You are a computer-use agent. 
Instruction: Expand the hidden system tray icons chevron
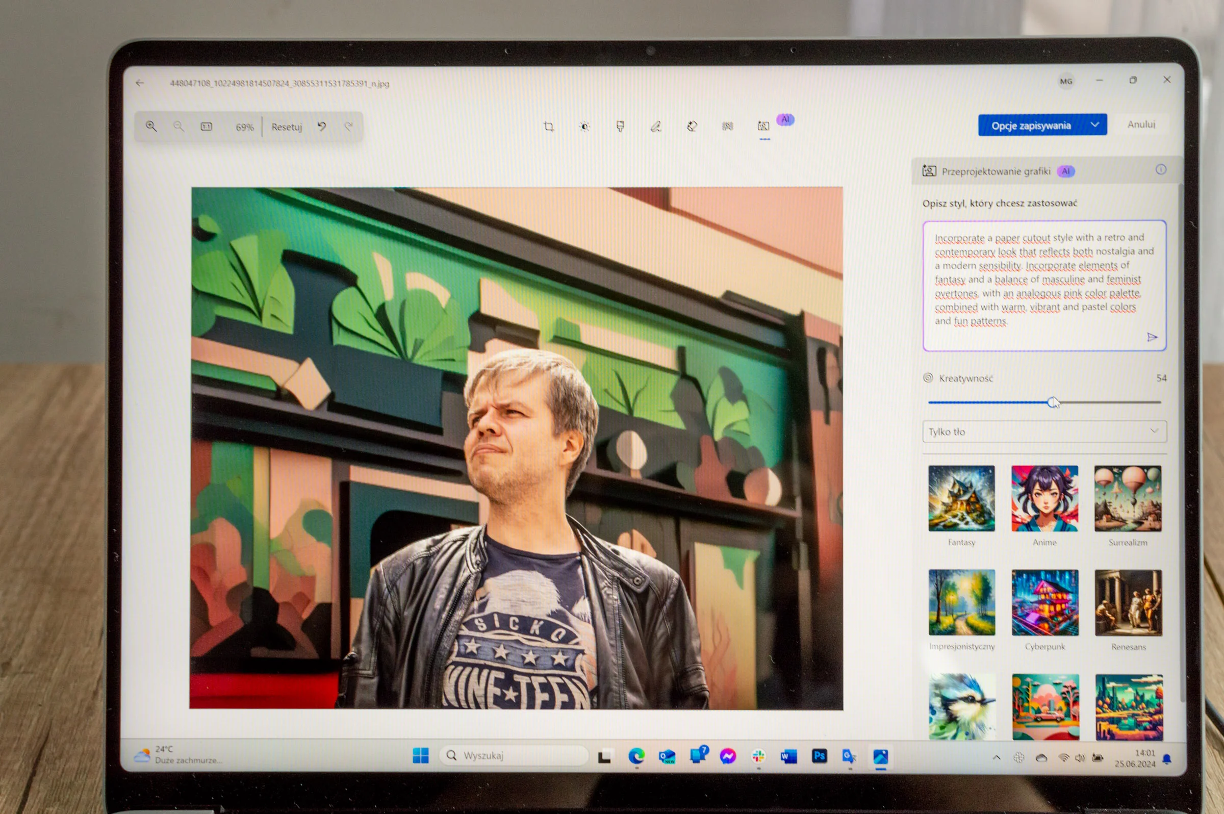coord(996,757)
